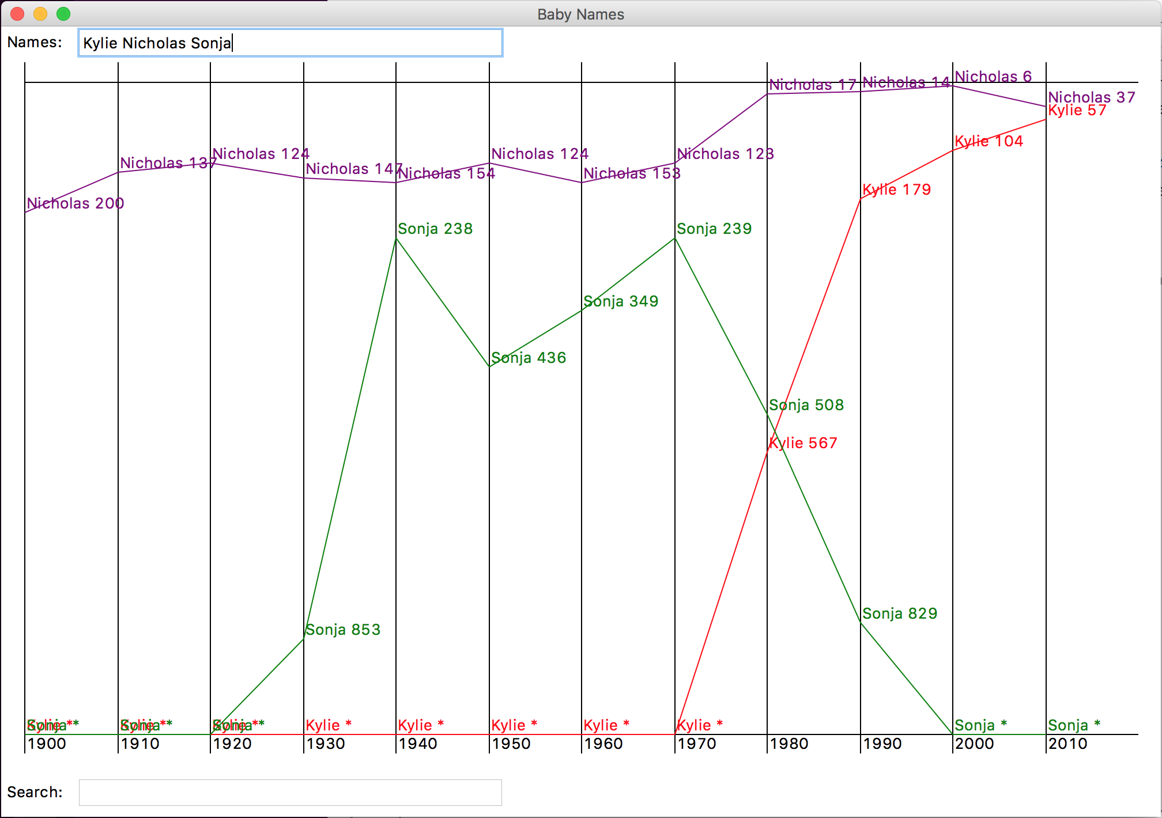Click the Kylie 57 data label
1162x818 pixels.
click(1077, 110)
